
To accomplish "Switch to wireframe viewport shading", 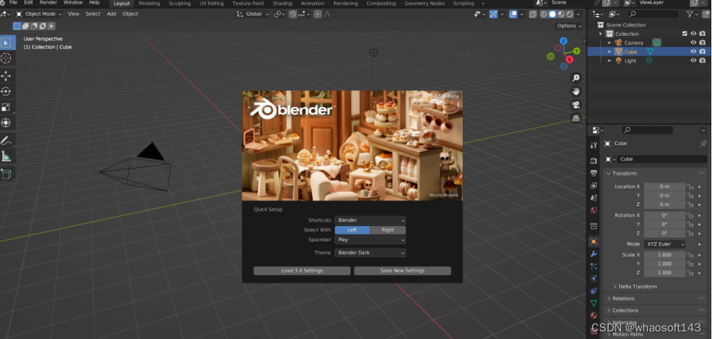I will pos(543,14).
